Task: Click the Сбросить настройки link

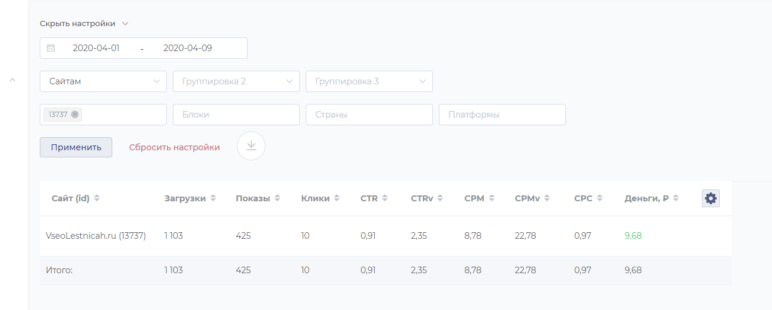Action: point(175,147)
